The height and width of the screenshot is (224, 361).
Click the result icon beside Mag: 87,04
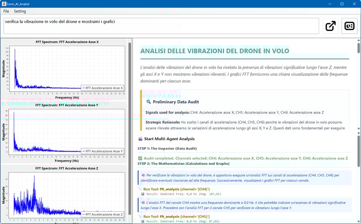coord(142,221)
